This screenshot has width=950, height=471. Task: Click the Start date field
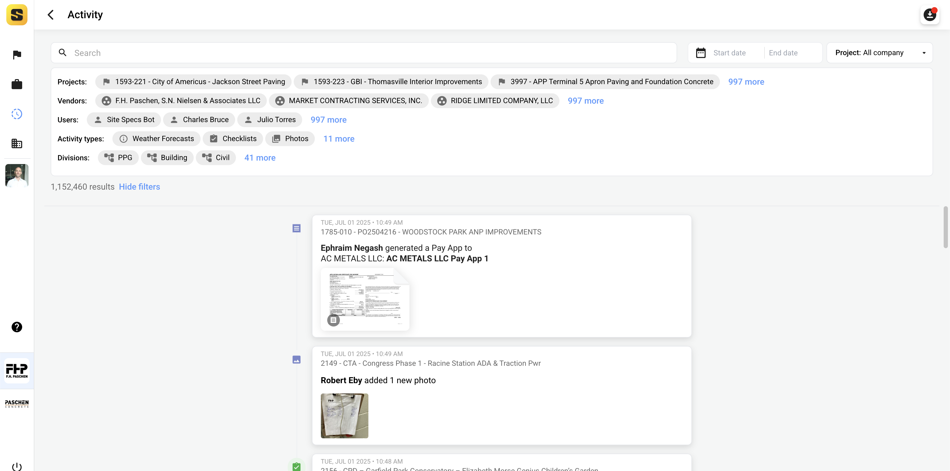point(729,53)
